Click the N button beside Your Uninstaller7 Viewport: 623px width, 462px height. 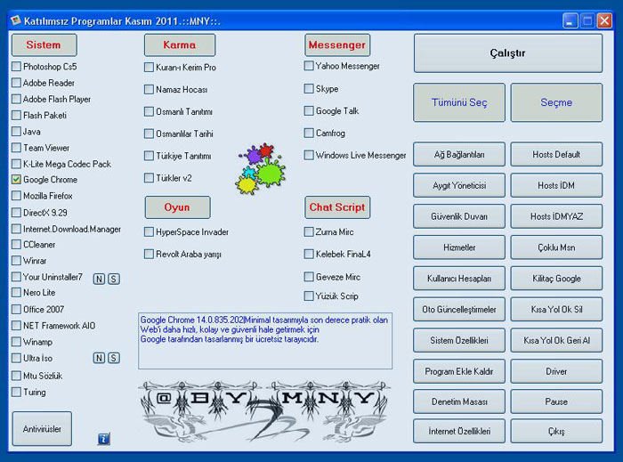[x=99, y=279]
